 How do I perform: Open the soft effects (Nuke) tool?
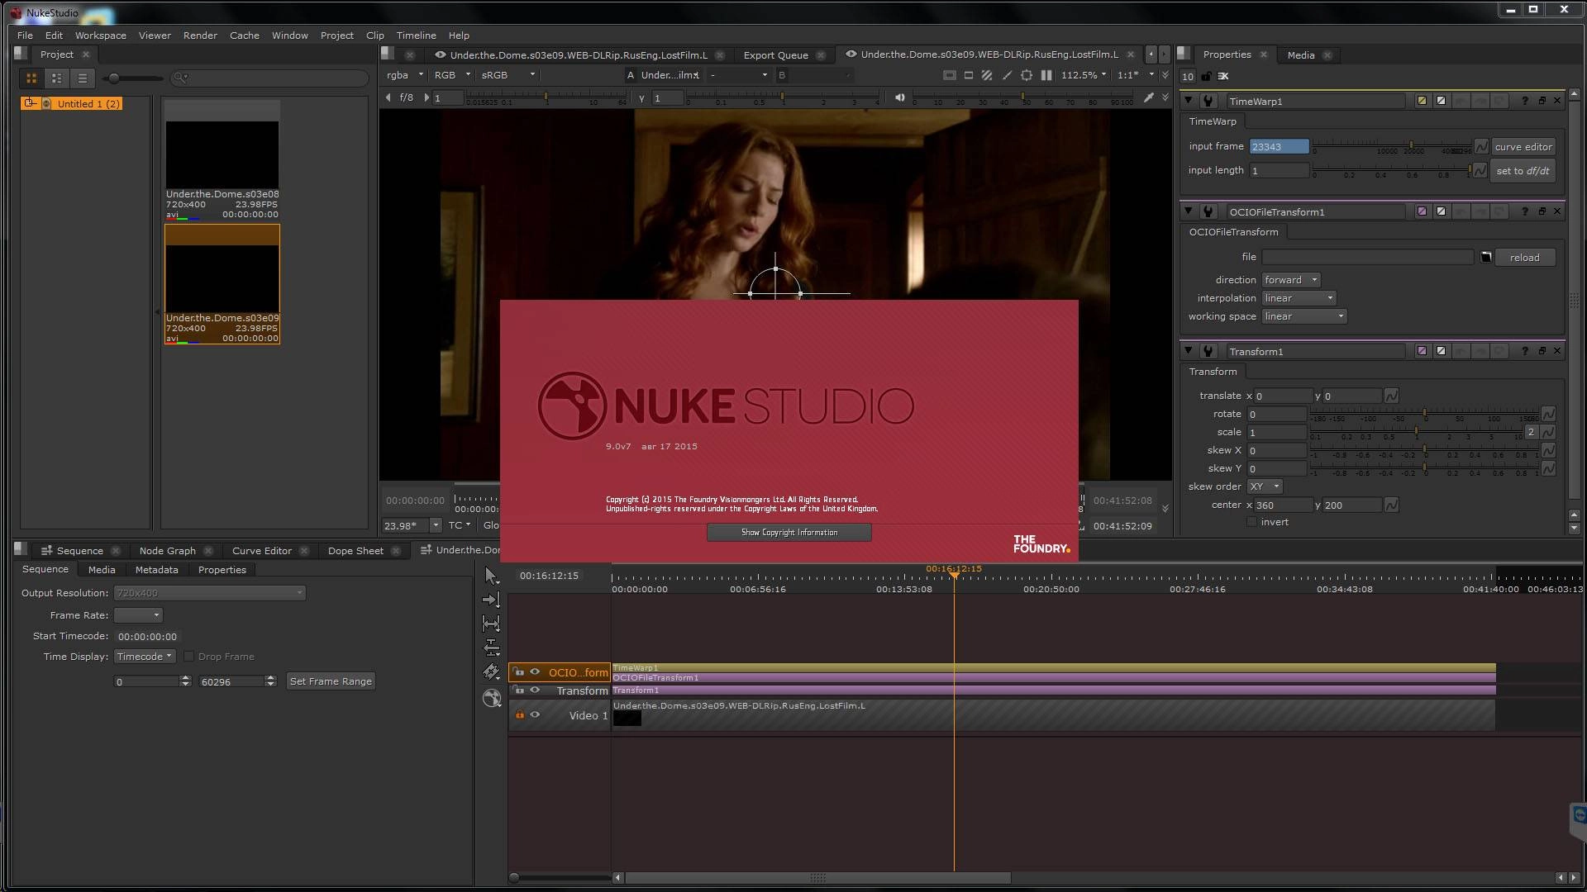coord(492,698)
